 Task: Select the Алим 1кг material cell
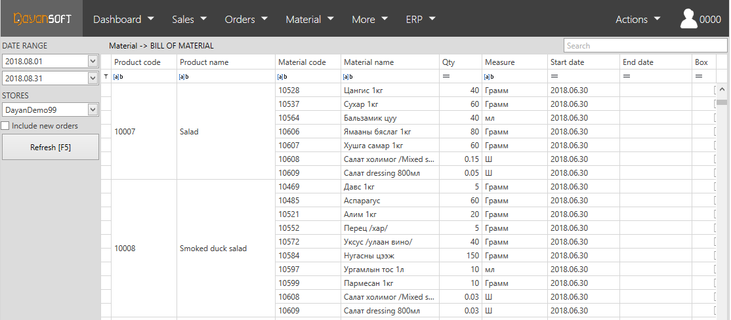[x=390, y=214]
